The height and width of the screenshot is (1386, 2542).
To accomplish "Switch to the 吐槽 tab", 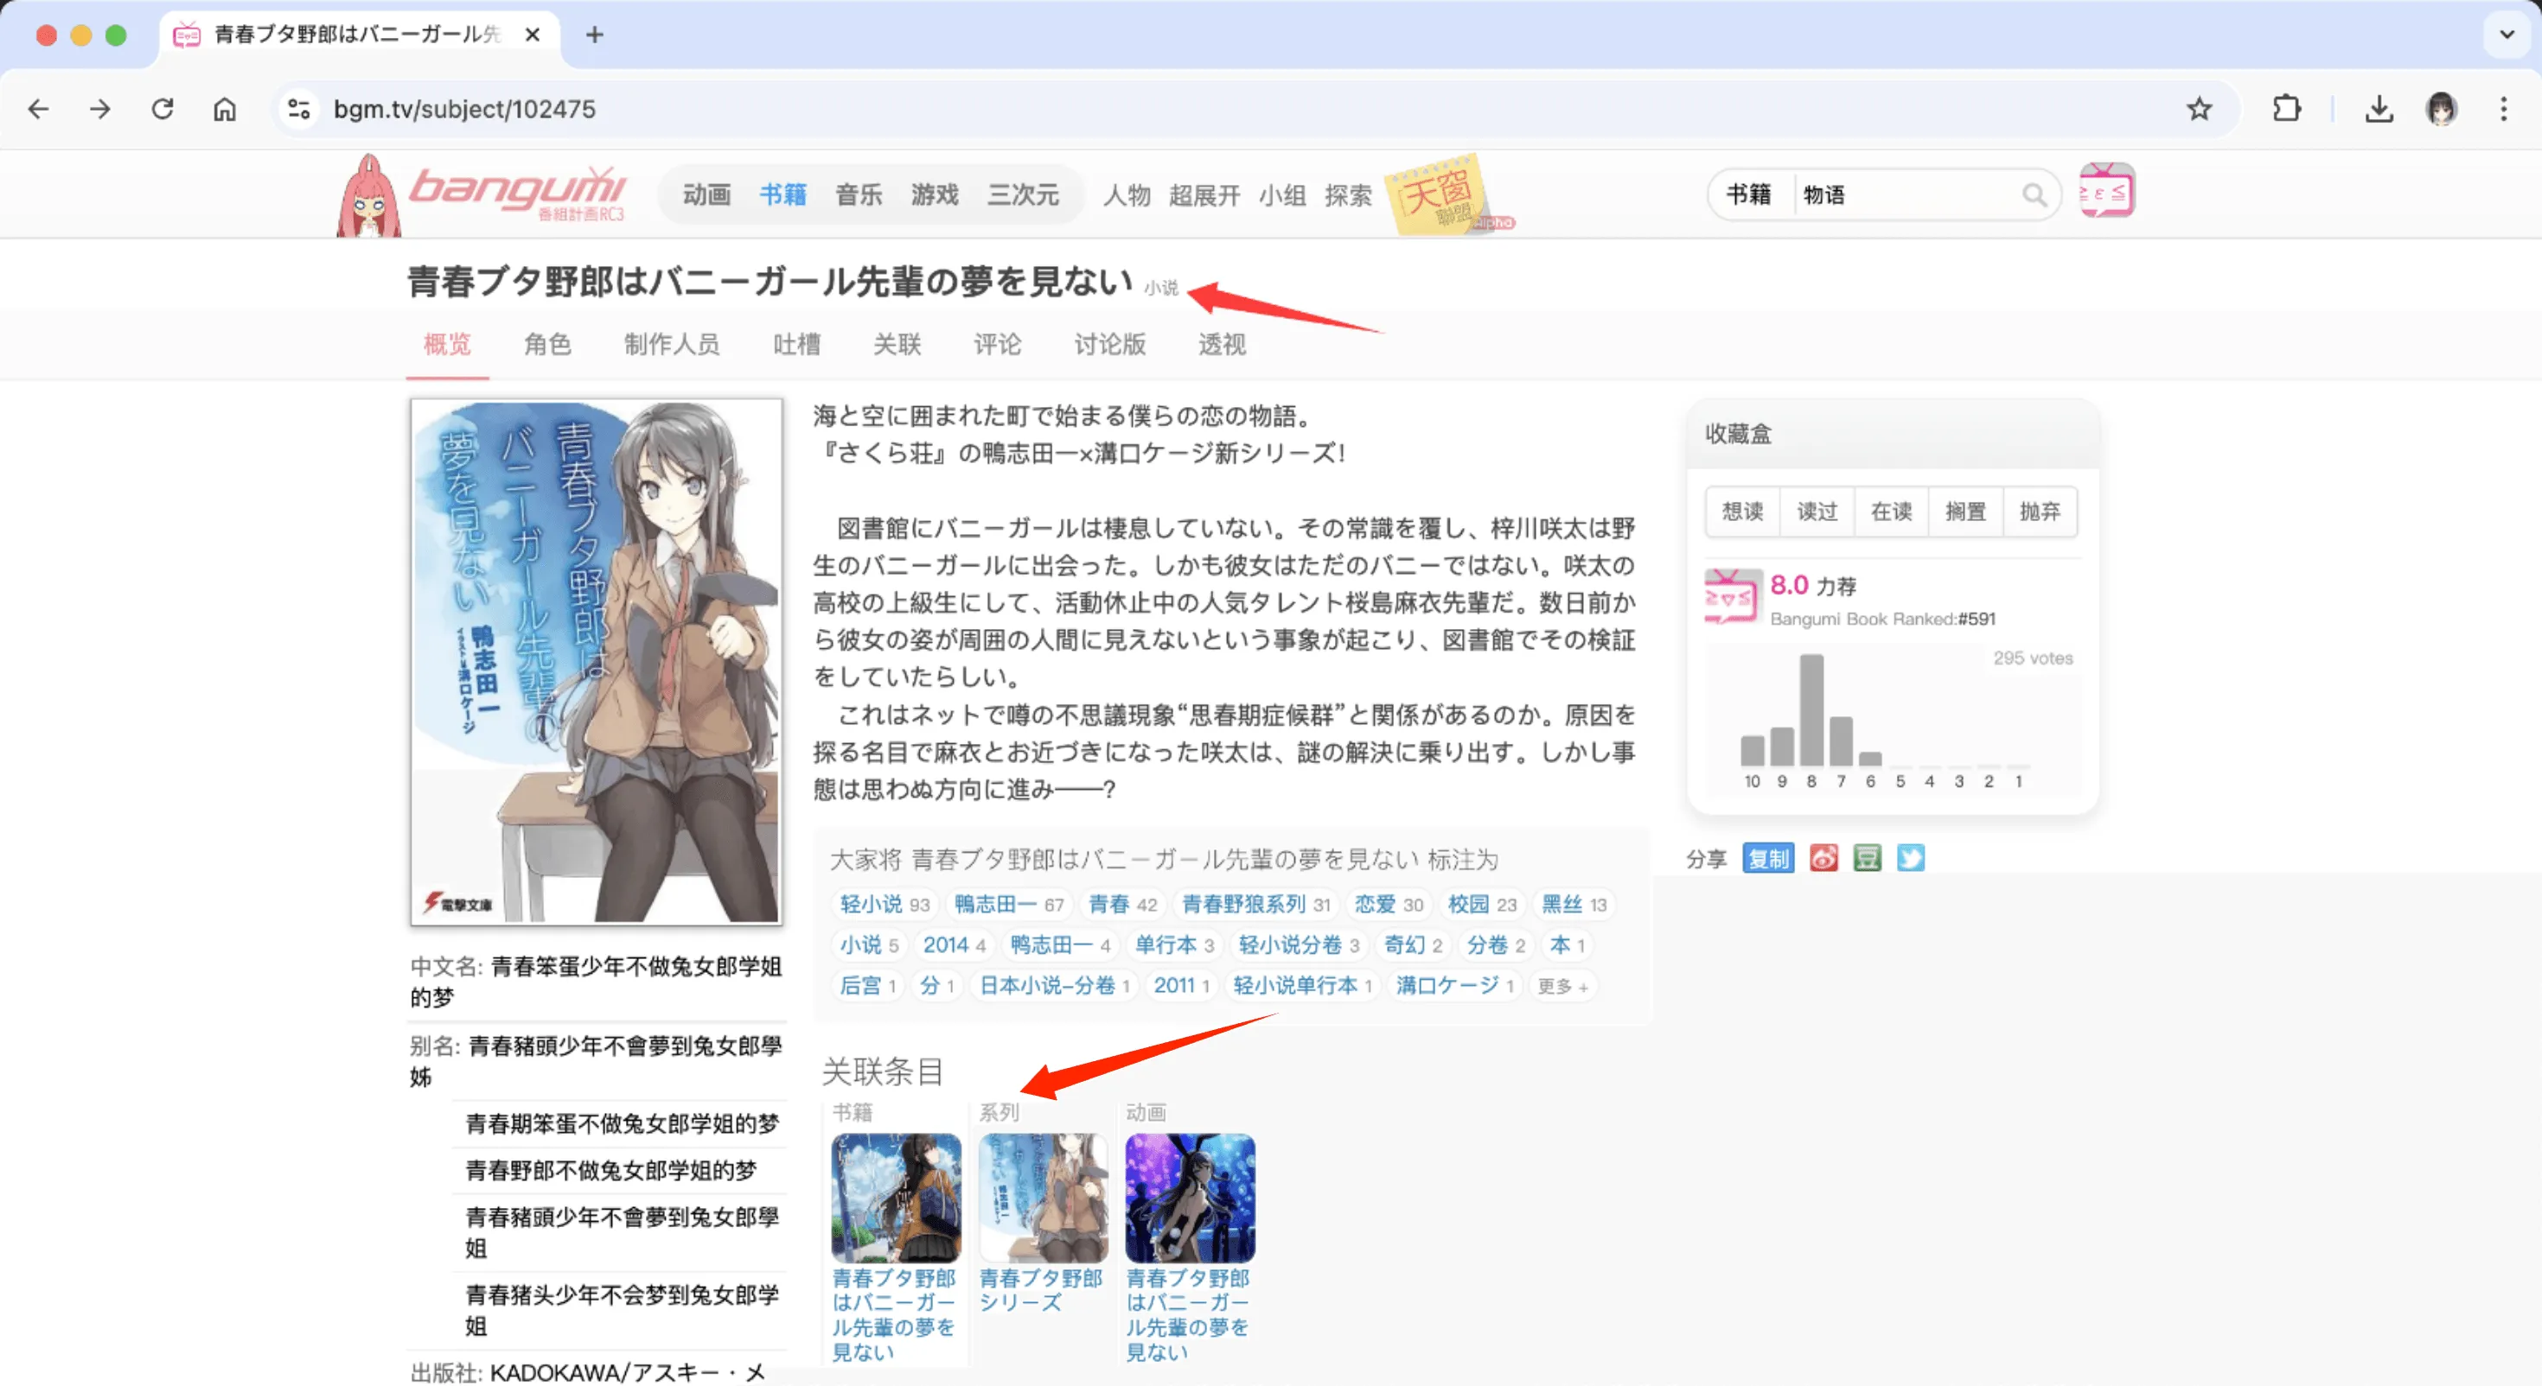I will pyautogui.click(x=796, y=344).
